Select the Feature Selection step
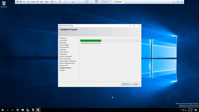 (x=64, y=52)
